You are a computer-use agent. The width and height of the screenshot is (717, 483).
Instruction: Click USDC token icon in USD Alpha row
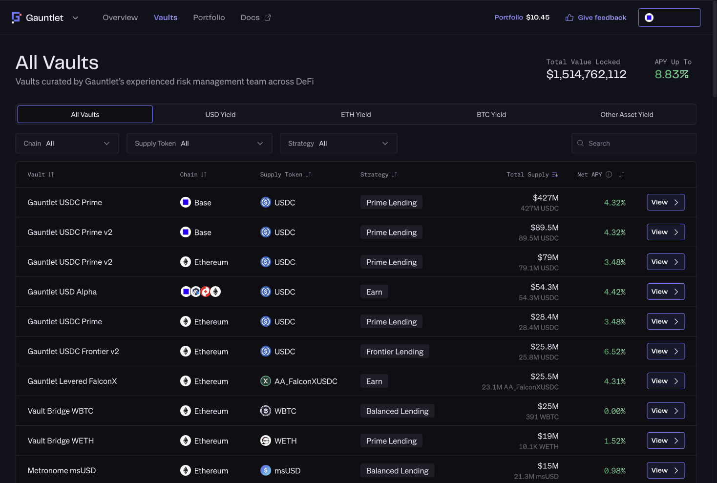tap(266, 292)
